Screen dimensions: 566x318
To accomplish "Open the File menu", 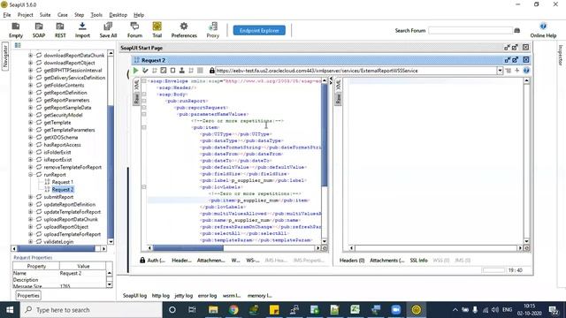I will [x=7, y=15].
